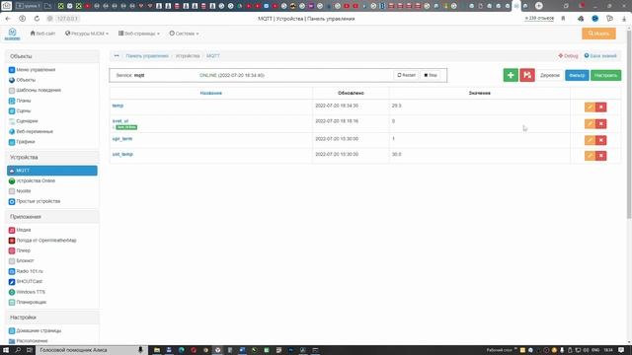Click the blue Фильтр button
Viewport: 632px width, 355px height.
(x=577, y=75)
